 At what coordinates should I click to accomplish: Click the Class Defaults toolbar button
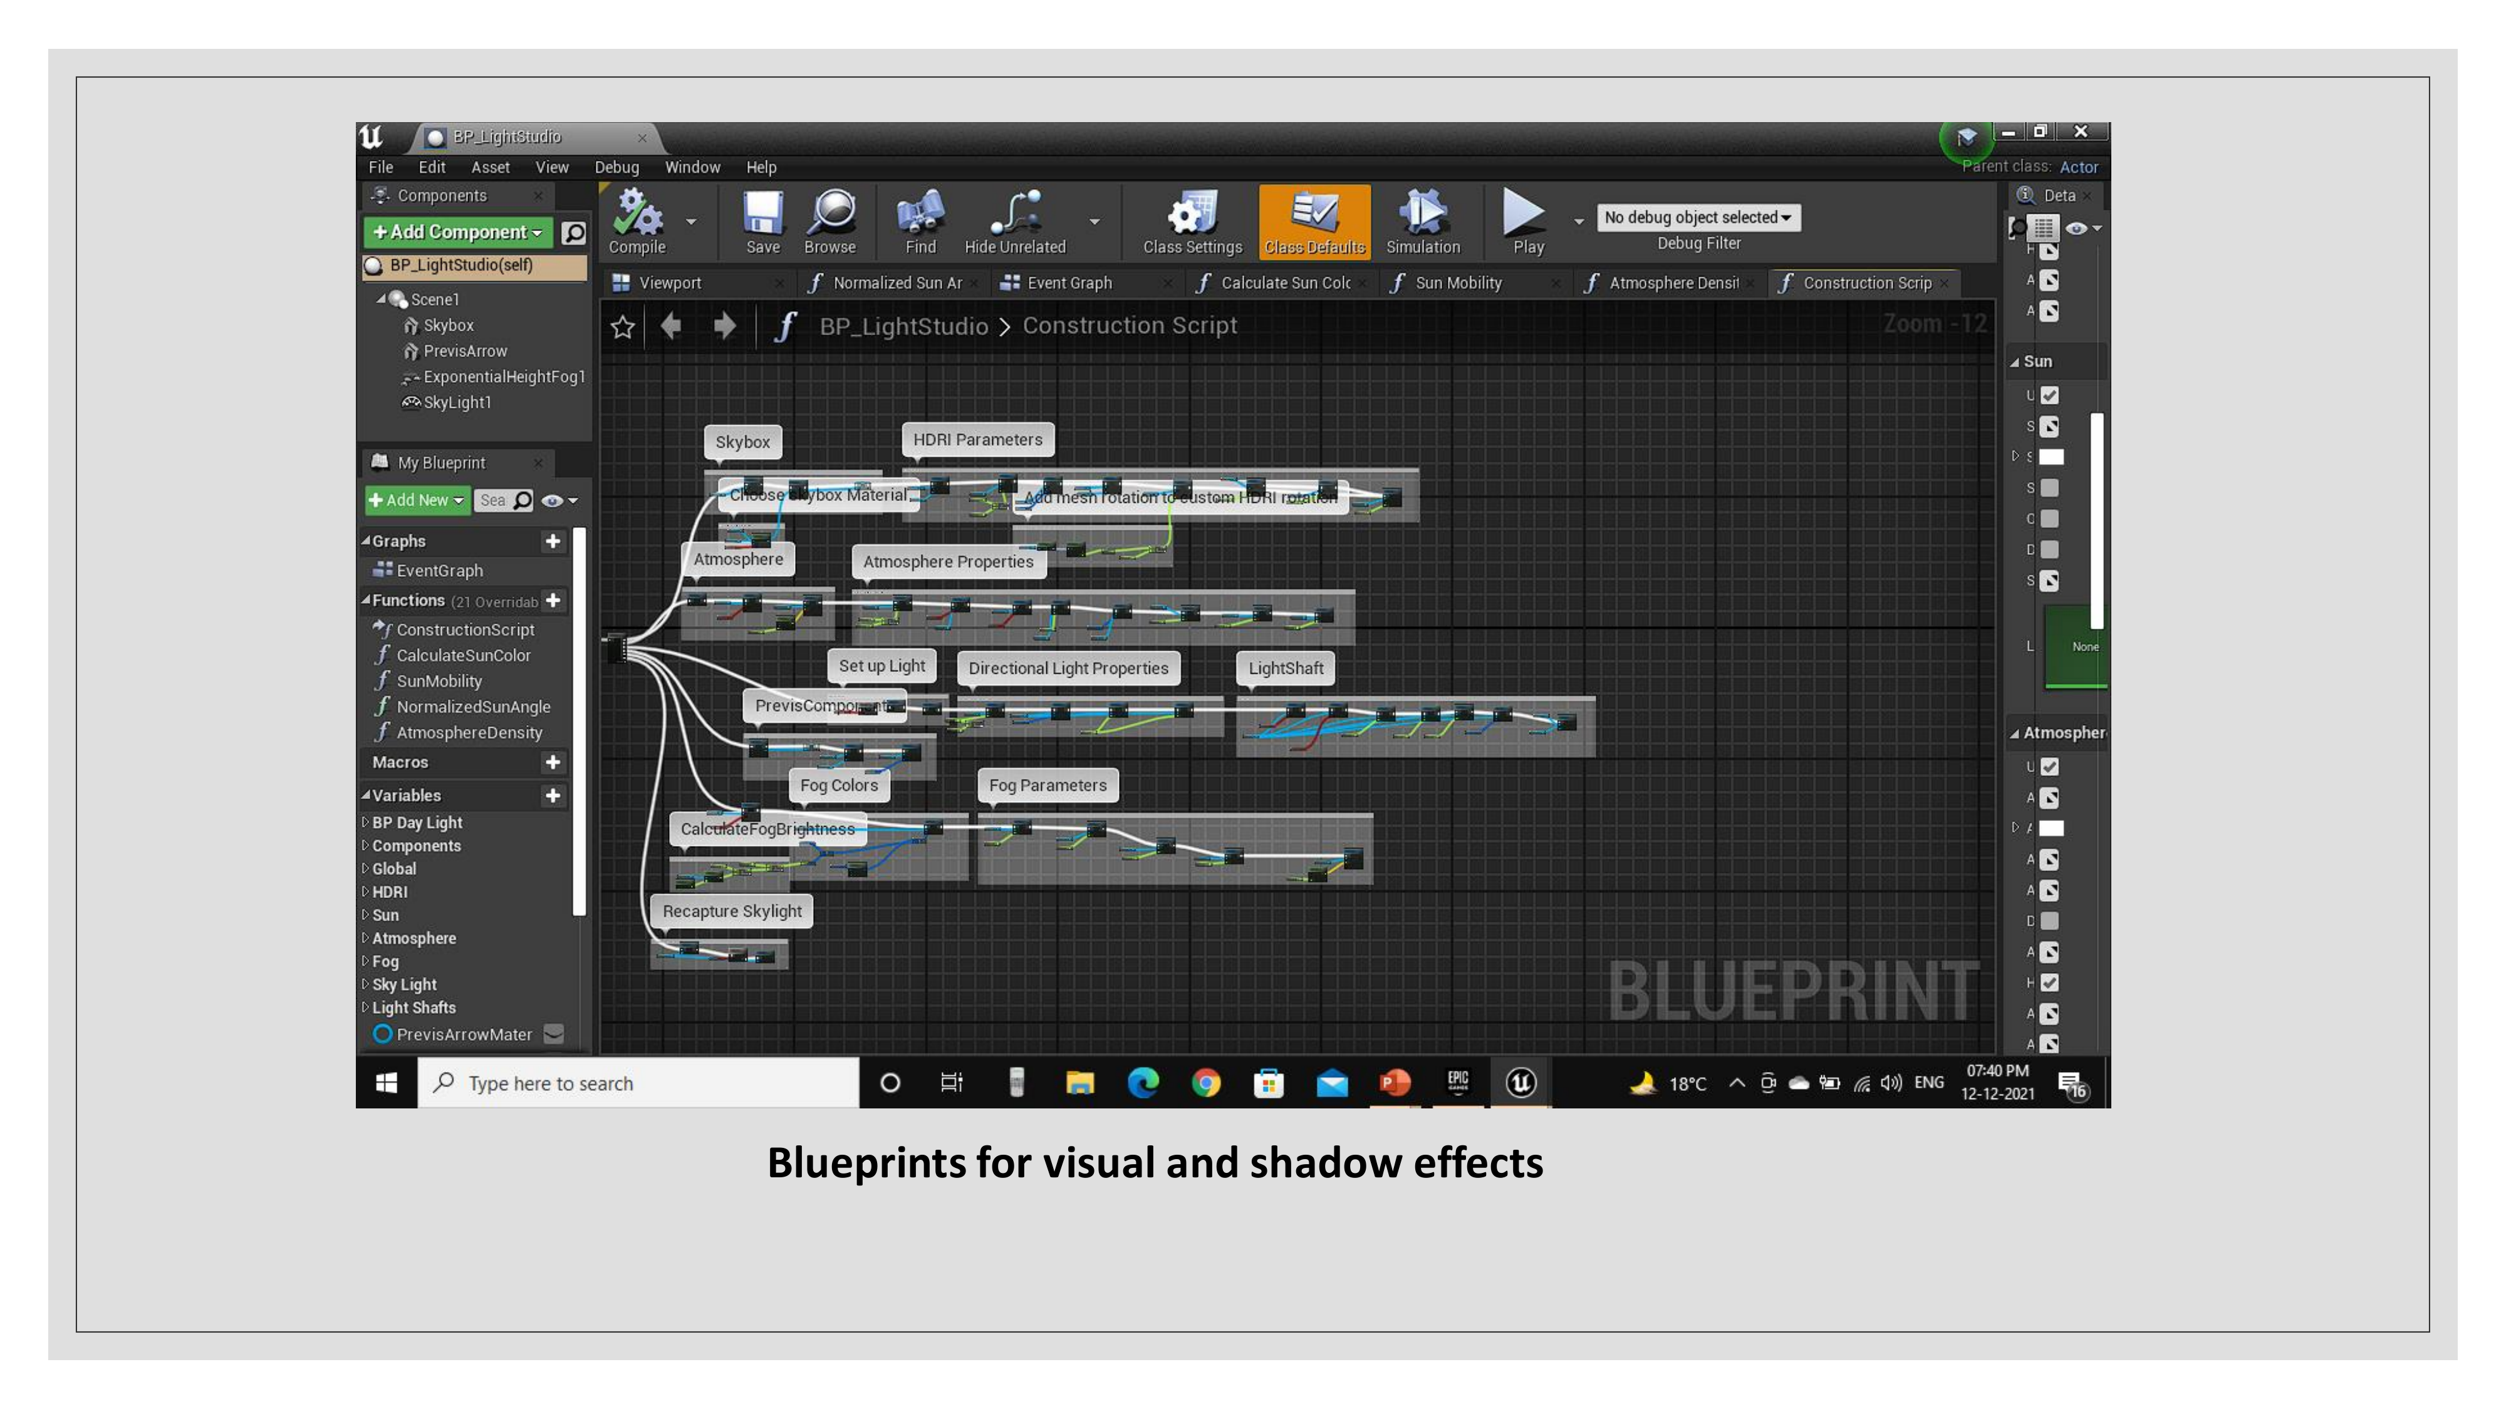point(1314,222)
